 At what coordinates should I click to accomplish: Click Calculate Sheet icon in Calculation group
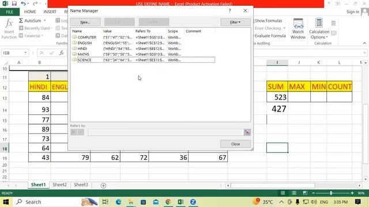tap(333, 33)
